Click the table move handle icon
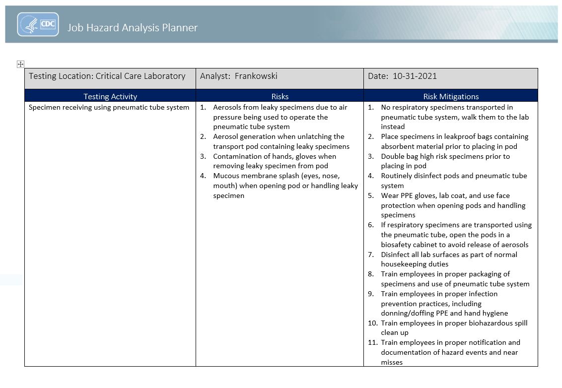Image resolution: width=562 pixels, height=388 pixels. (x=20, y=64)
